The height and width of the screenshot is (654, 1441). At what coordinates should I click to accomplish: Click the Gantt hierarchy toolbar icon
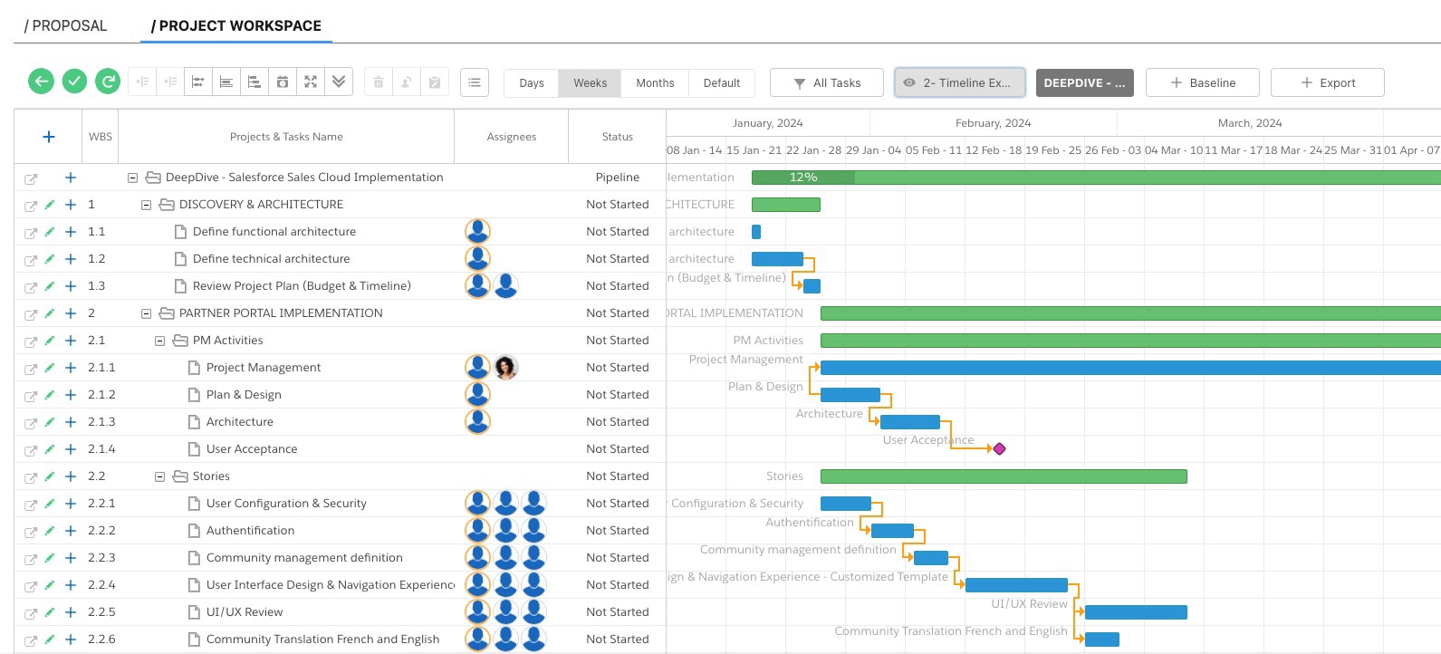(x=255, y=82)
